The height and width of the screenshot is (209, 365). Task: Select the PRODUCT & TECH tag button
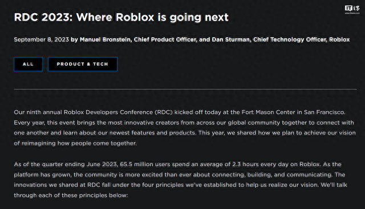pyautogui.click(x=83, y=64)
